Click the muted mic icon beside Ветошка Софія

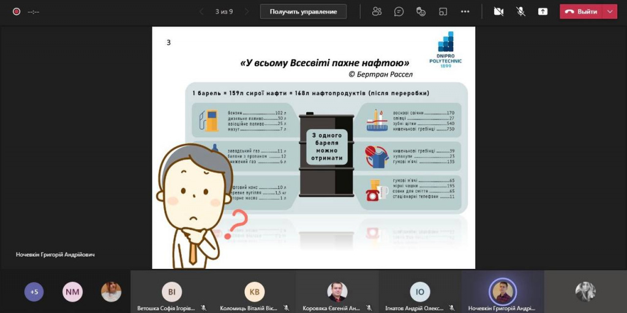[203, 308]
